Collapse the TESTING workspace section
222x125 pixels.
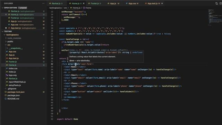coord(2,32)
